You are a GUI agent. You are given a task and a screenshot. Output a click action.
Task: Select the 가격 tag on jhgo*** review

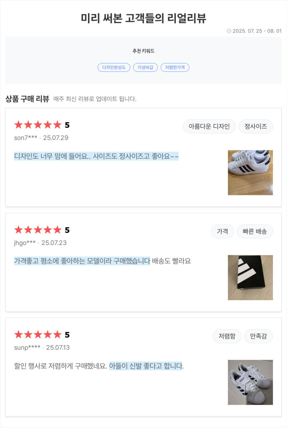(x=222, y=231)
